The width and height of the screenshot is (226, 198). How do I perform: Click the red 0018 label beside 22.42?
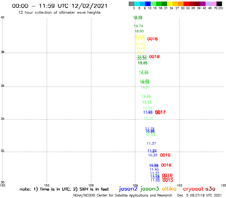pos(152,39)
